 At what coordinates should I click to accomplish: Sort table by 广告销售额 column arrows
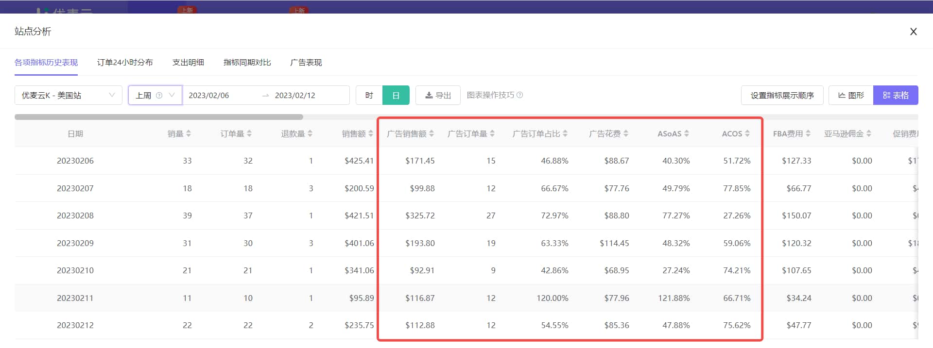coord(432,133)
